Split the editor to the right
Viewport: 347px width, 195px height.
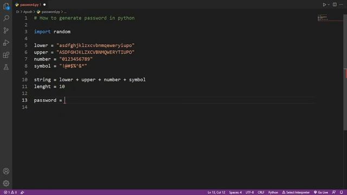click(x=335, y=5)
